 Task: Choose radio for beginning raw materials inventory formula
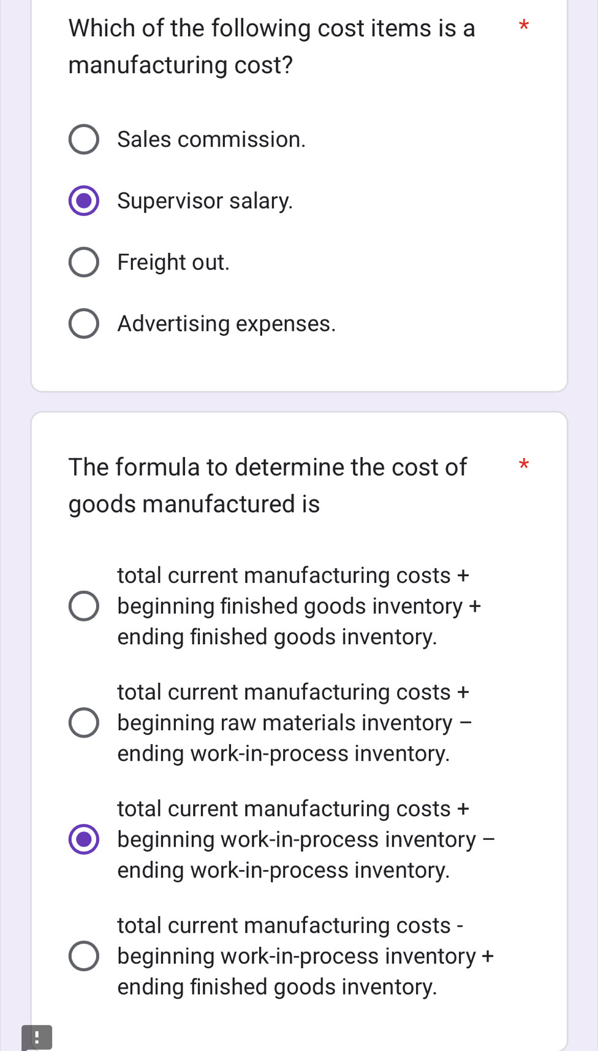pos(83,723)
